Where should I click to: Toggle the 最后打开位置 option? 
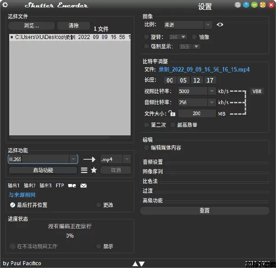pyautogui.click(x=12, y=205)
